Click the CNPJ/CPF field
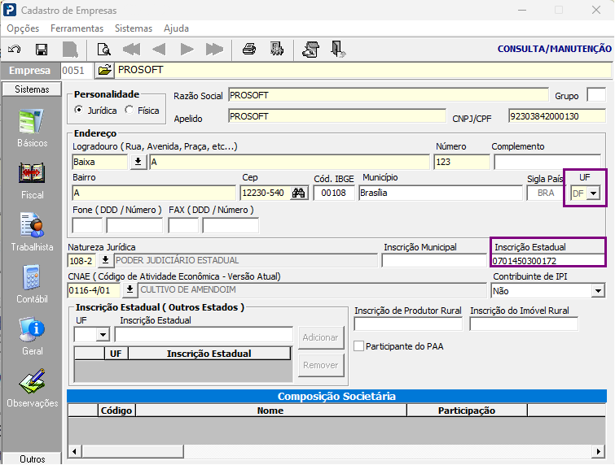 pyautogui.click(x=557, y=116)
